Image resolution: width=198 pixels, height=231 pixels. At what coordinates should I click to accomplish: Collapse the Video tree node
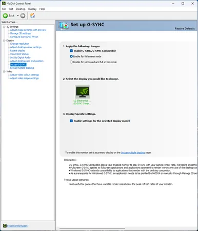click(x=4, y=71)
